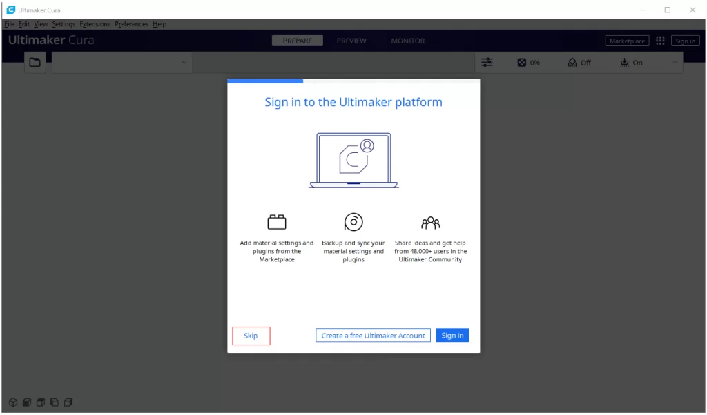707x415 pixels.
Task: Click the Skip button in dialog
Action: 251,336
